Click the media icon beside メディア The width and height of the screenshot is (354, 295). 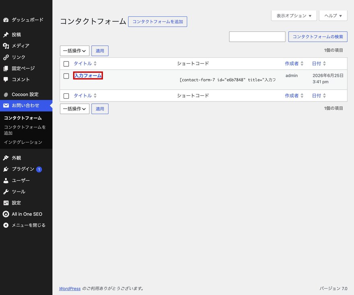[6, 46]
